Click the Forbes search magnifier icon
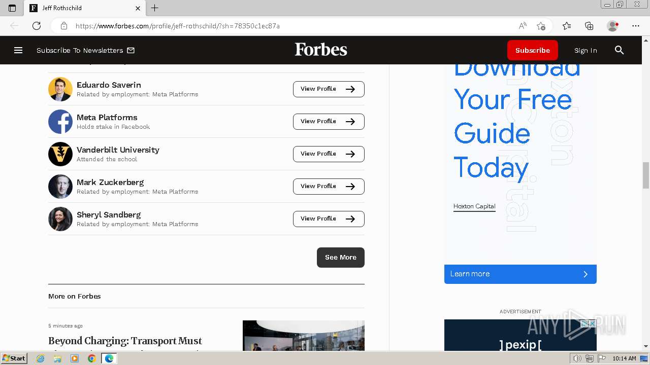This screenshot has height=365, width=650. pos(619,50)
